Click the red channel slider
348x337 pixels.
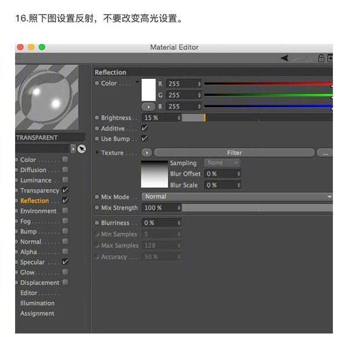pos(269,84)
